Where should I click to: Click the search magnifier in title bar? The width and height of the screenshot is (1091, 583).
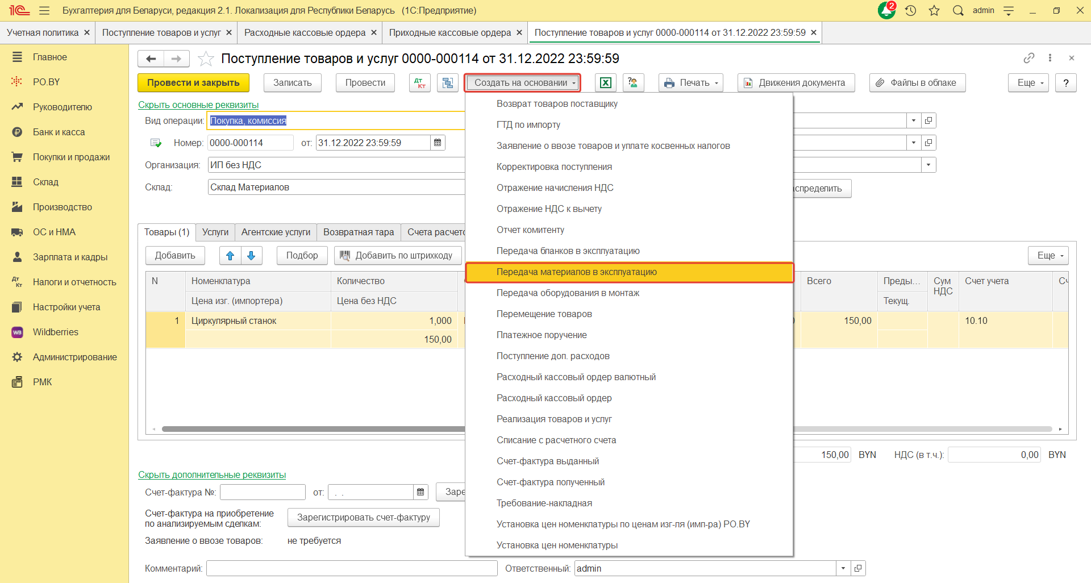(x=958, y=10)
